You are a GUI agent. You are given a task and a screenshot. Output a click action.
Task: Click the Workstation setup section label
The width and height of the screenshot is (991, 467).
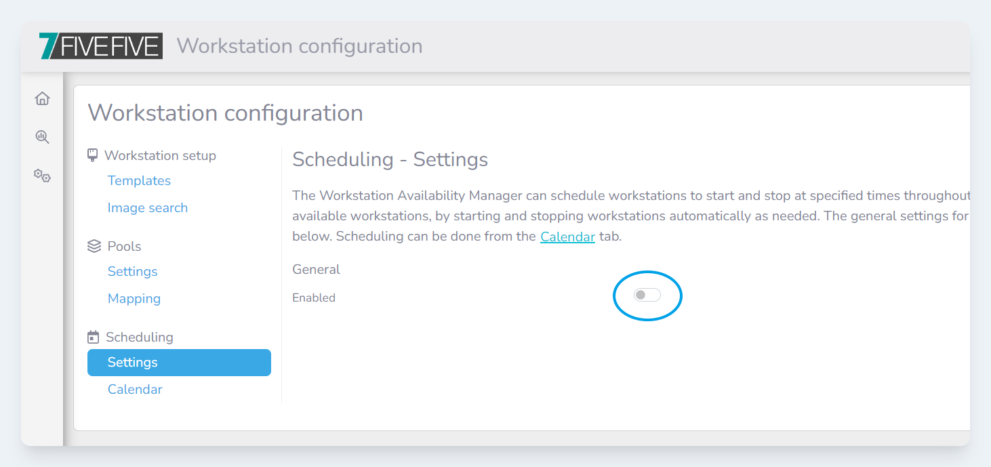click(160, 155)
